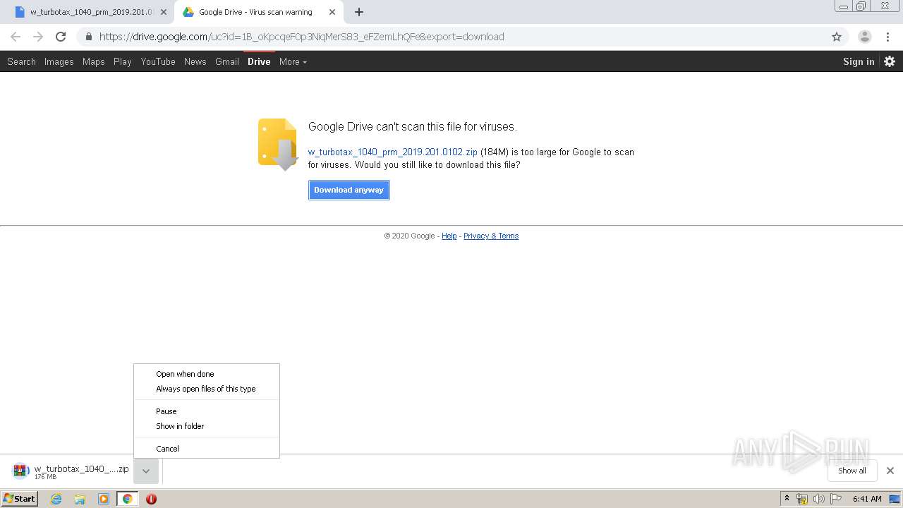Close the w_turbotax_1040_prm tab

[x=164, y=12]
